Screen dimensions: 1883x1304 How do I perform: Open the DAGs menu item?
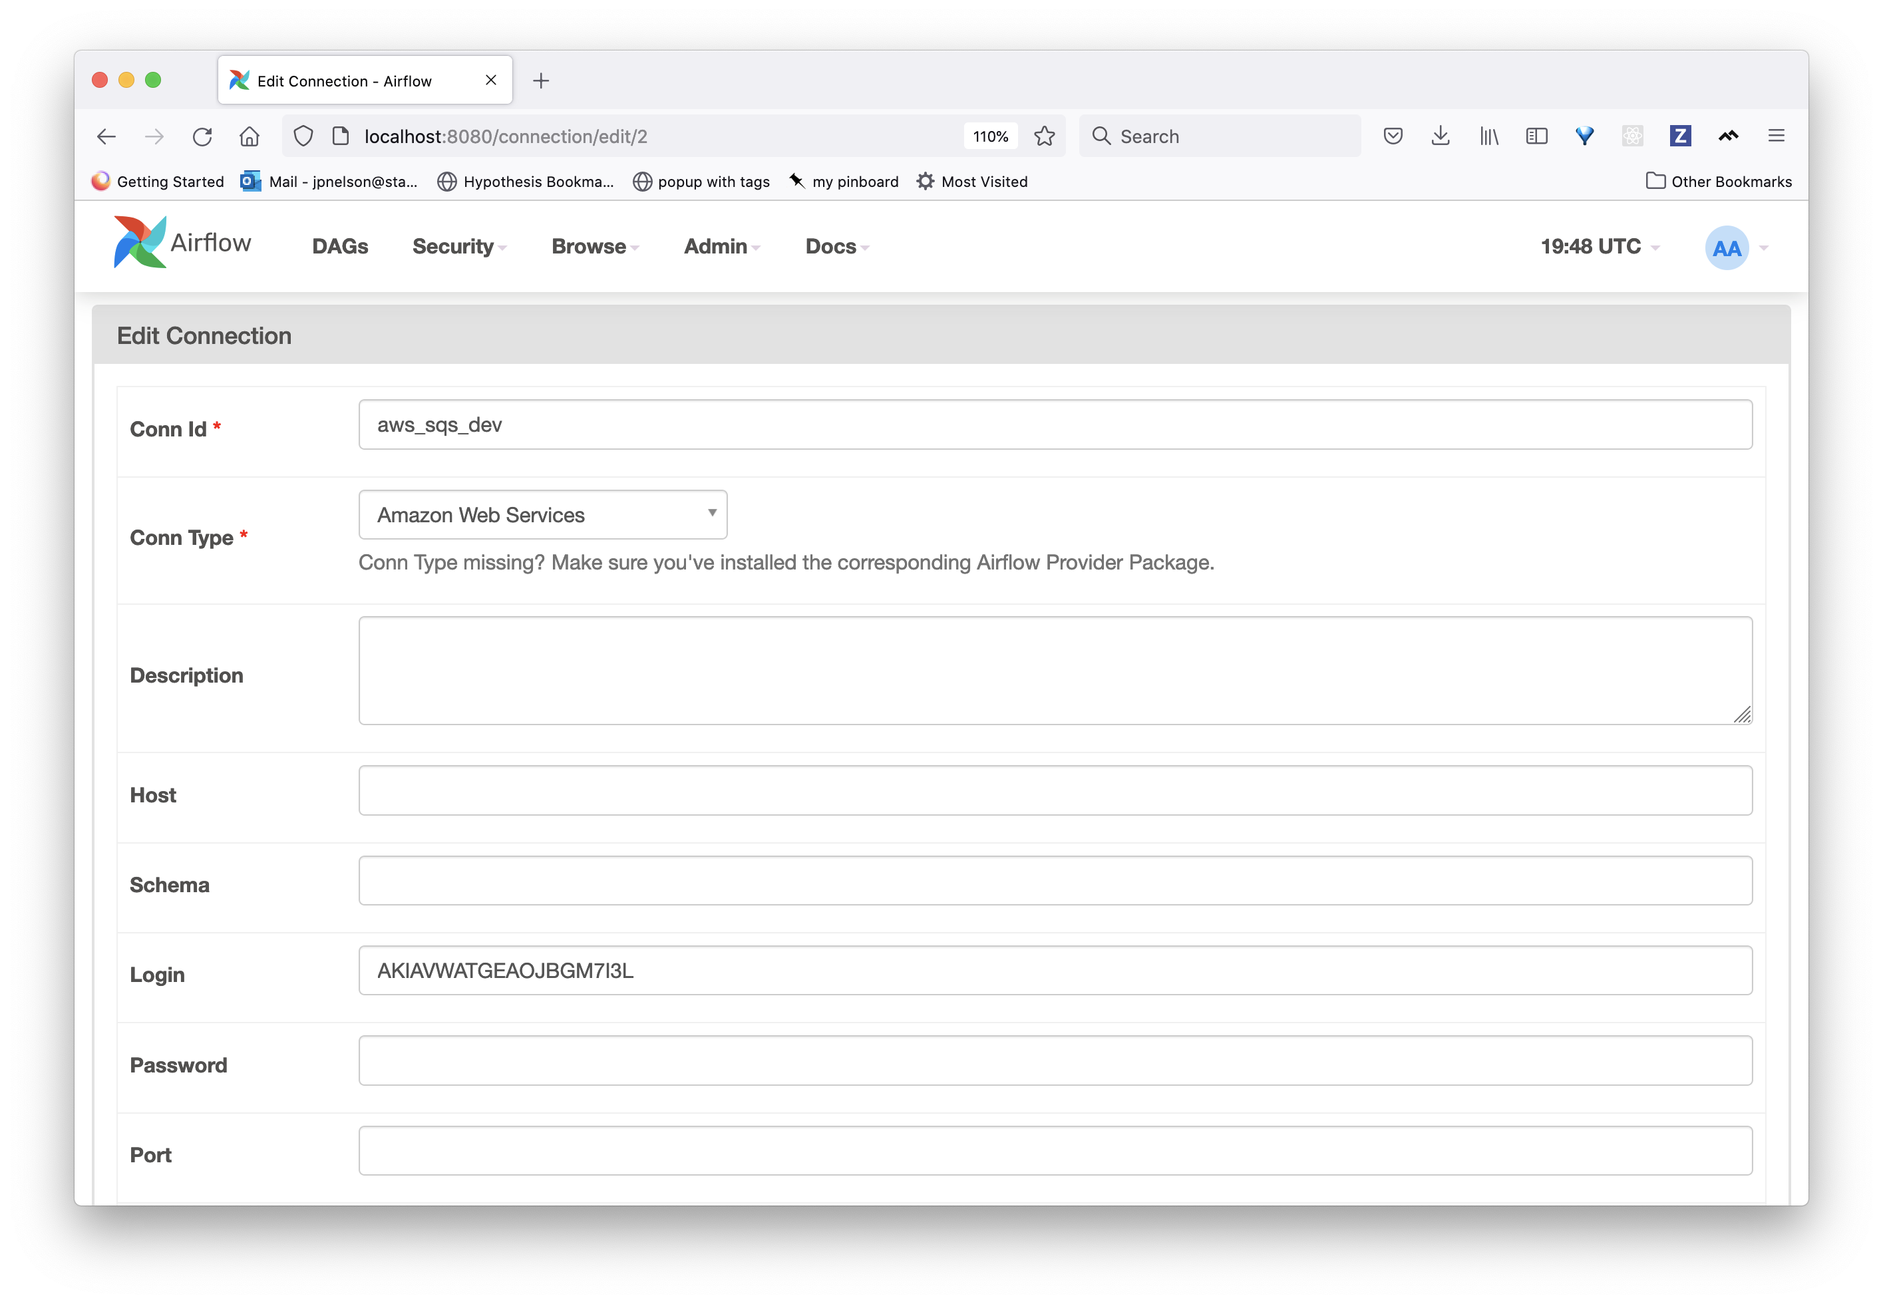pos(341,246)
